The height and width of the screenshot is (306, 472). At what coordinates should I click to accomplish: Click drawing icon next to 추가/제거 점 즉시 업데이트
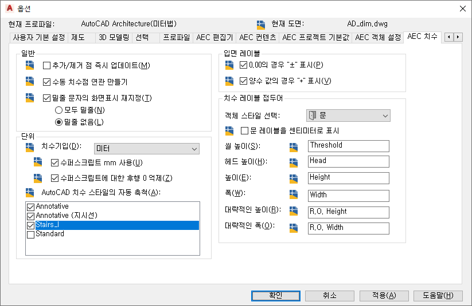(30, 65)
